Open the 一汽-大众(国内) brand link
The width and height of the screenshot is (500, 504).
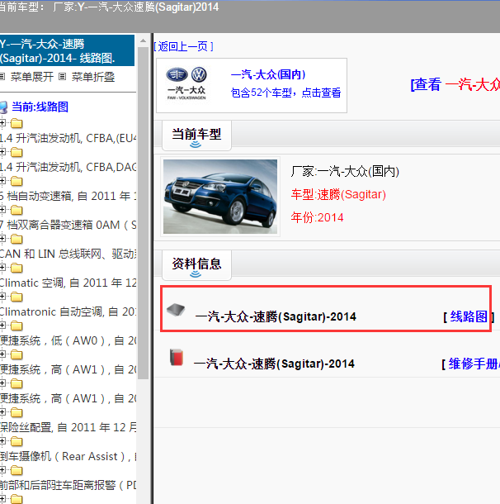click(x=268, y=74)
